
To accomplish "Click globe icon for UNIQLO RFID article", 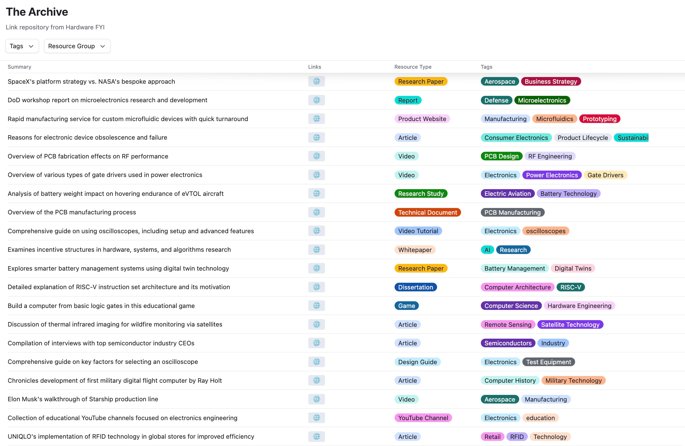I will [316, 436].
